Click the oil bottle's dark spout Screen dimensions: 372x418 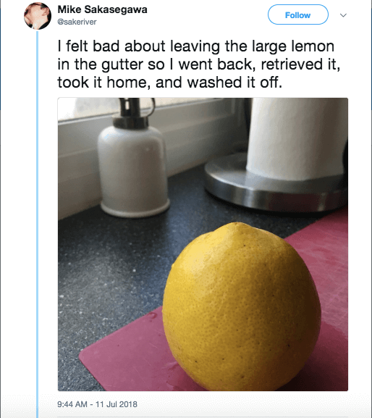pos(131,113)
